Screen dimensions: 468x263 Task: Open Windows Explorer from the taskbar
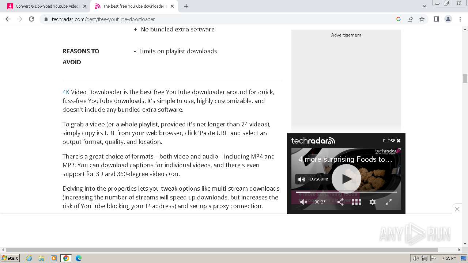(x=41, y=258)
